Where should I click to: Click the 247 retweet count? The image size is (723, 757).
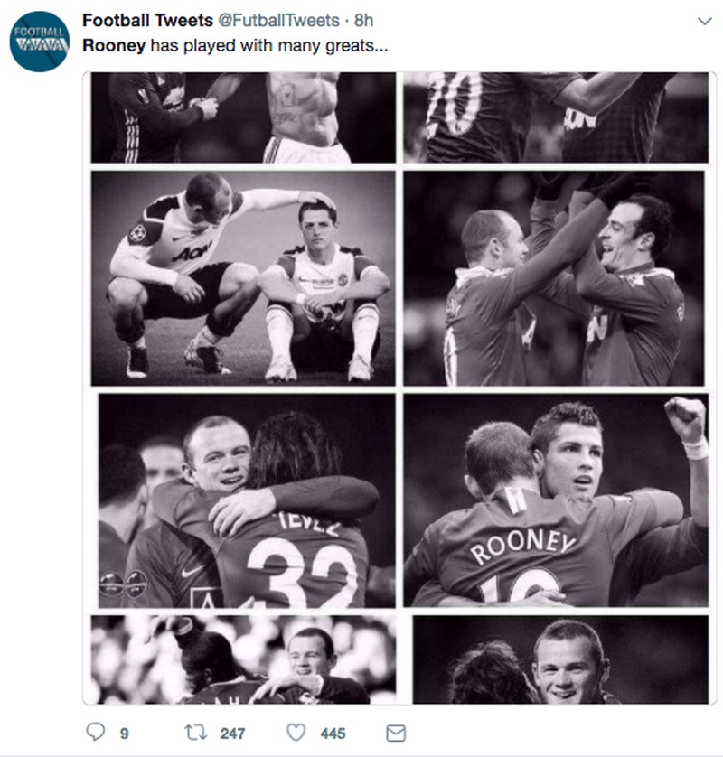coord(232,734)
